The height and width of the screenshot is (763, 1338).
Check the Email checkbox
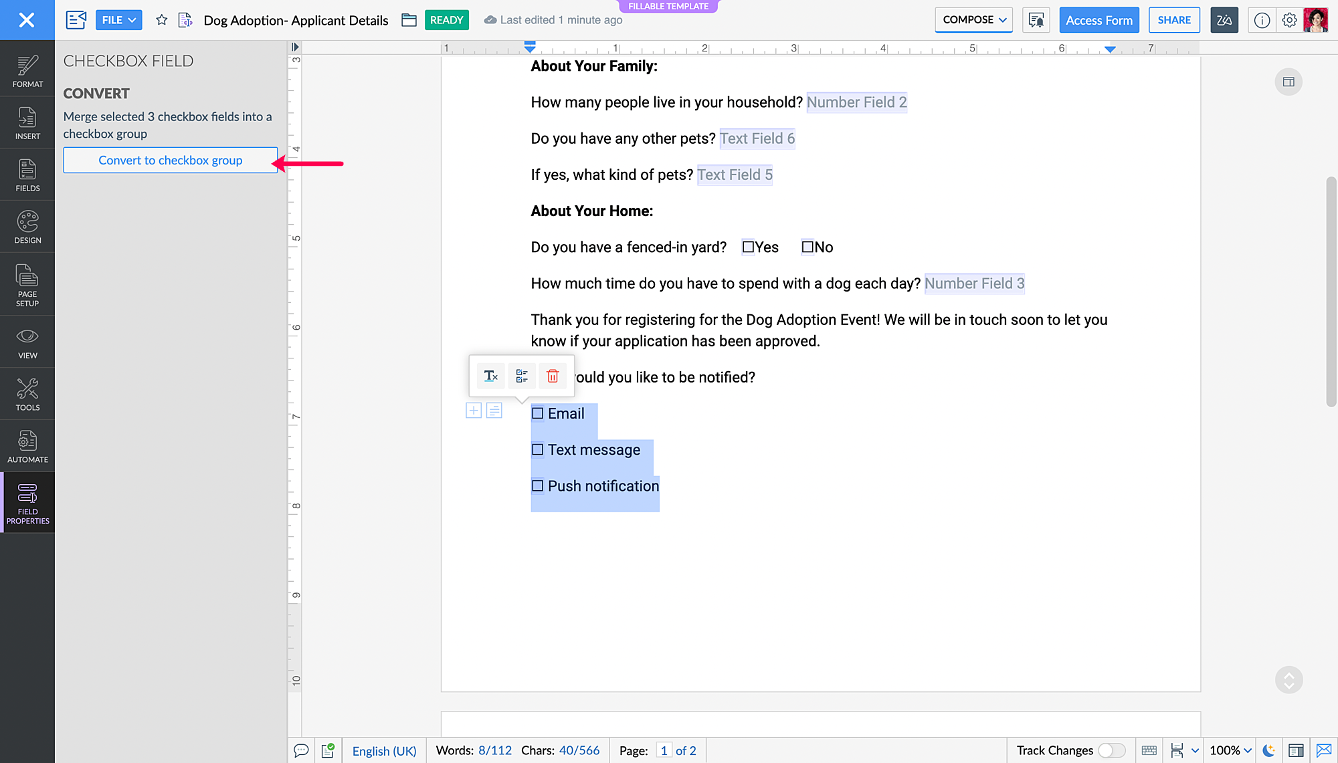pyautogui.click(x=538, y=413)
